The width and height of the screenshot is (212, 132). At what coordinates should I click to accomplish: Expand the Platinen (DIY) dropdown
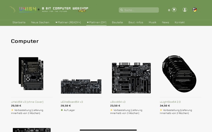pyautogui.click(x=96, y=22)
